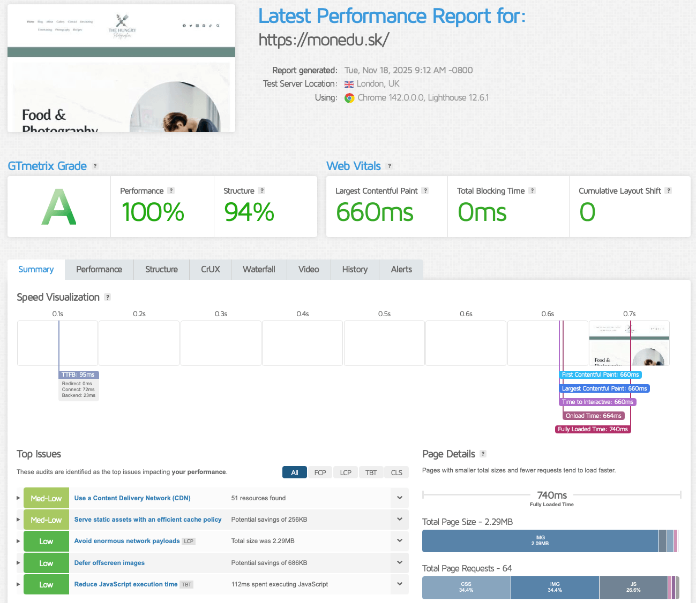Expand the CDN issue row chevron
This screenshot has height=603, width=696.
(x=400, y=498)
